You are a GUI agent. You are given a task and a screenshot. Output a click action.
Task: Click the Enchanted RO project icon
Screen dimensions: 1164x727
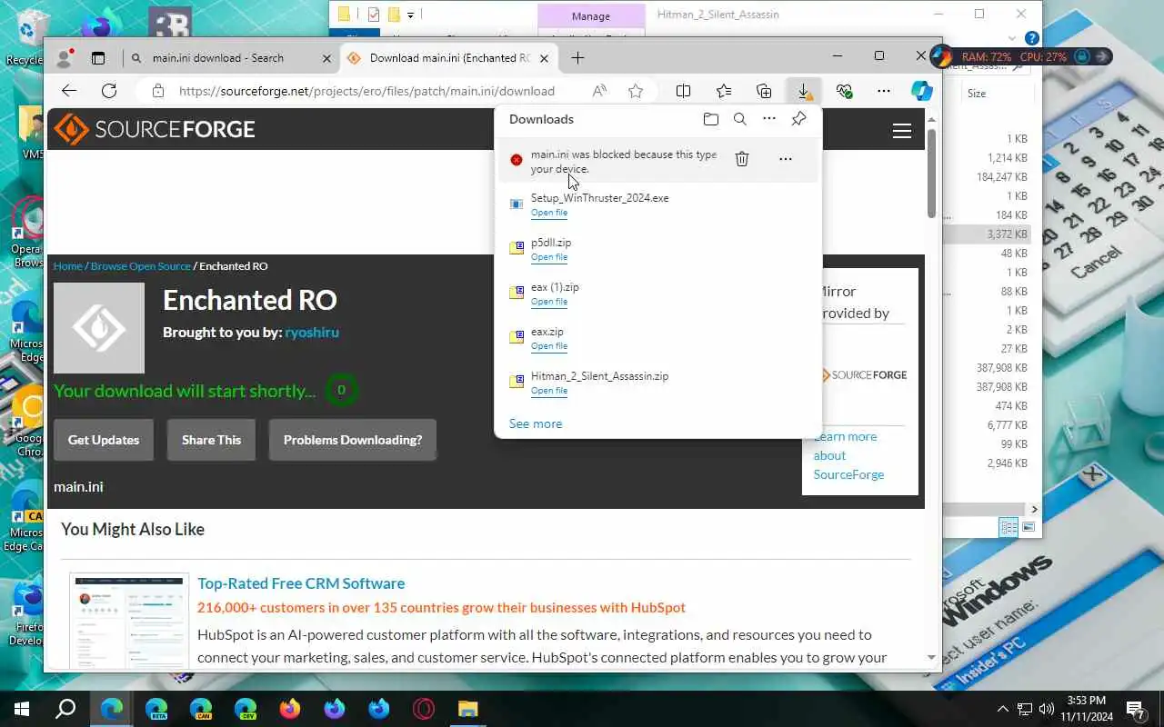[99, 328]
